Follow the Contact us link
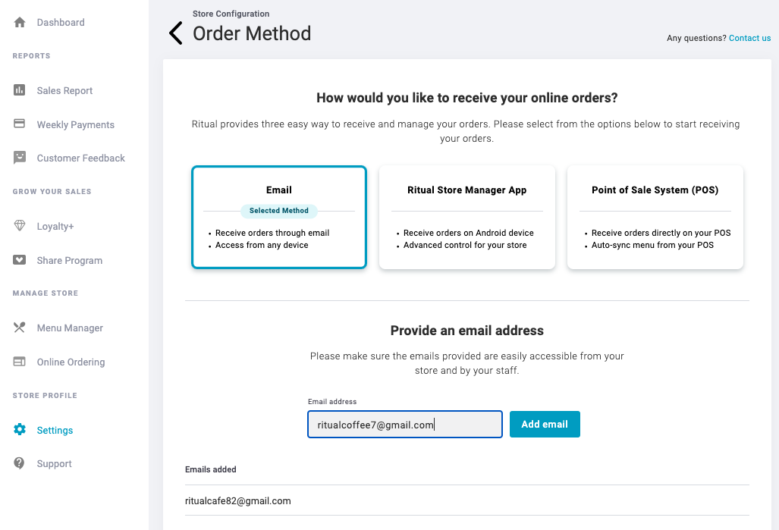 pyautogui.click(x=749, y=38)
